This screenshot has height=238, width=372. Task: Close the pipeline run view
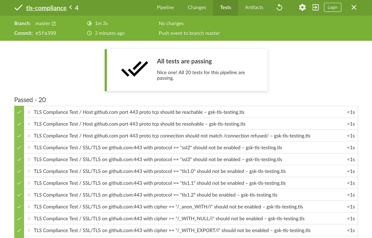pos(354,7)
